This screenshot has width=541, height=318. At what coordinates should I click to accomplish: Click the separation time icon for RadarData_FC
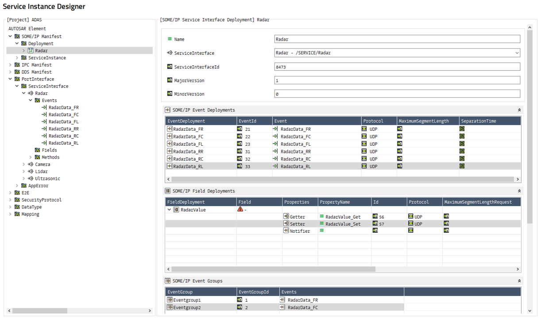pyautogui.click(x=462, y=136)
